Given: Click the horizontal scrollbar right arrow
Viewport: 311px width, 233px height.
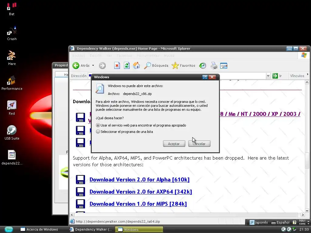Looking at the screenshot, I should [302, 215].
